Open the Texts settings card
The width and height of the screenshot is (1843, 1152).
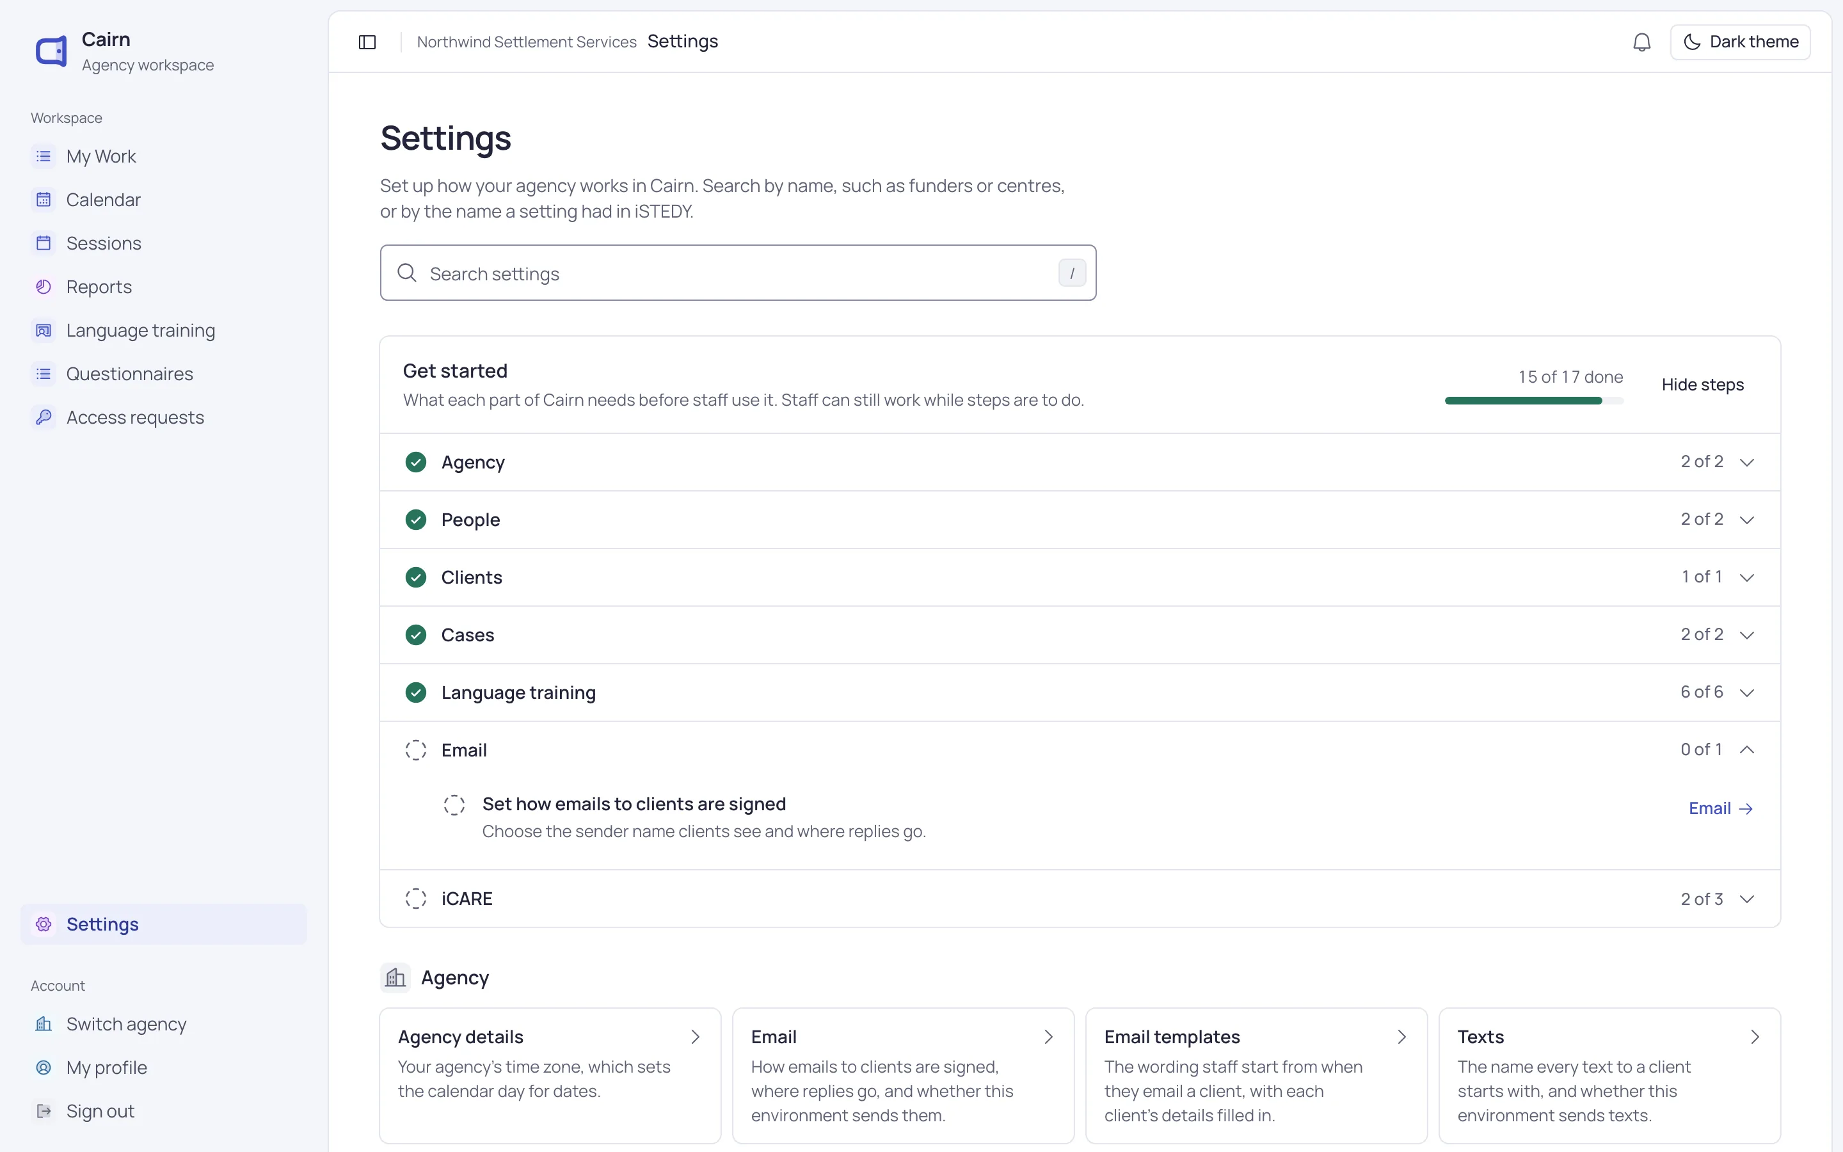pos(1609,1075)
